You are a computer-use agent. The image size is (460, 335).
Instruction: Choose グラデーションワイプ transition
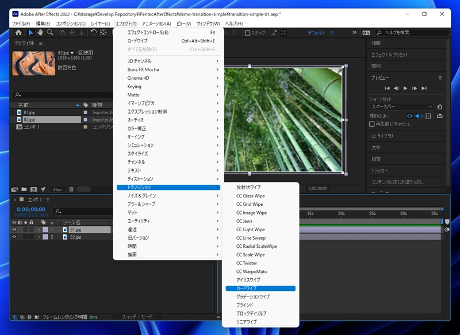260,297
